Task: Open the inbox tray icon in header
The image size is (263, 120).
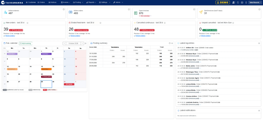Action: click(x=242, y=3)
